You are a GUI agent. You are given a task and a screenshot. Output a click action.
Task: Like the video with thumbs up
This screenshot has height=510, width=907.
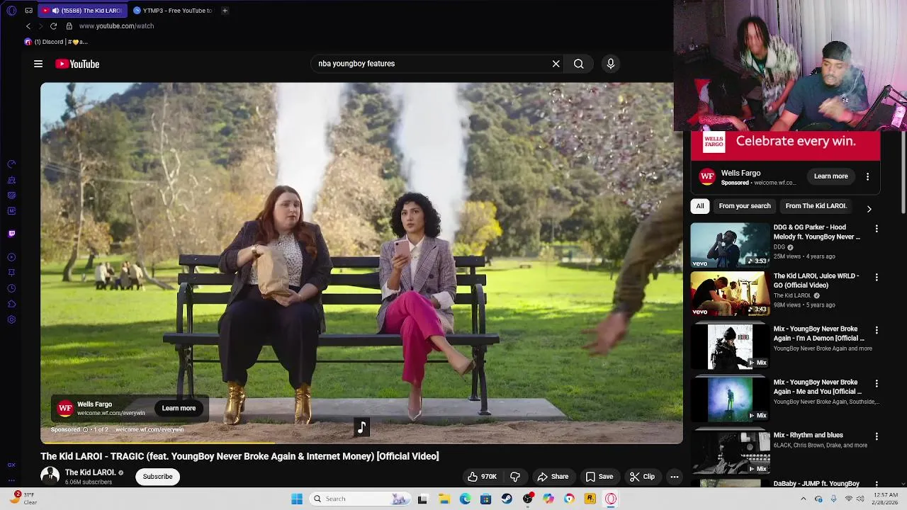point(482,477)
